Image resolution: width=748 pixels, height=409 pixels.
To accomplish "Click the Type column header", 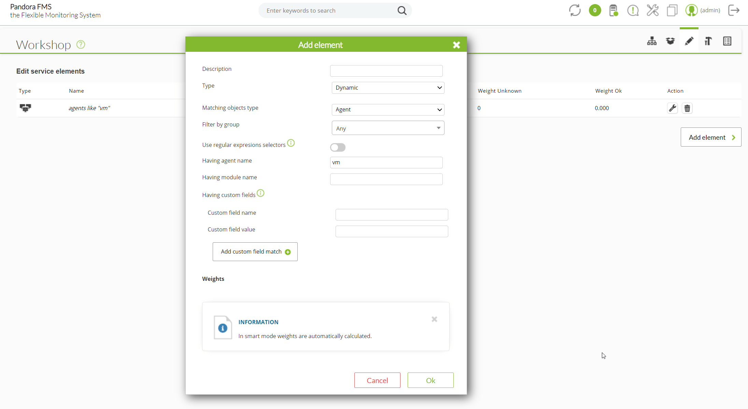I will (x=25, y=91).
